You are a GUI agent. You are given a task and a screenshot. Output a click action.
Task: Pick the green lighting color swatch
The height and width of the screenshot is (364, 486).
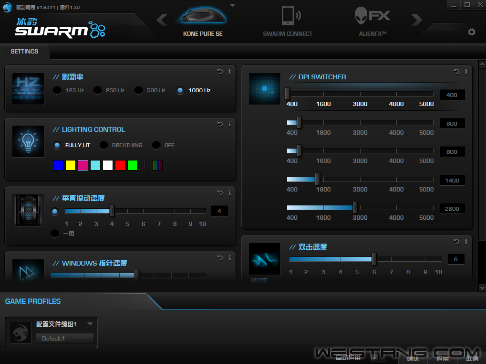tap(132, 165)
